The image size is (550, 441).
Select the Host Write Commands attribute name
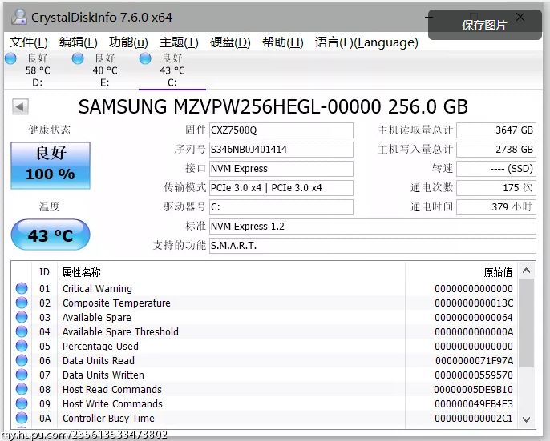coord(112,403)
